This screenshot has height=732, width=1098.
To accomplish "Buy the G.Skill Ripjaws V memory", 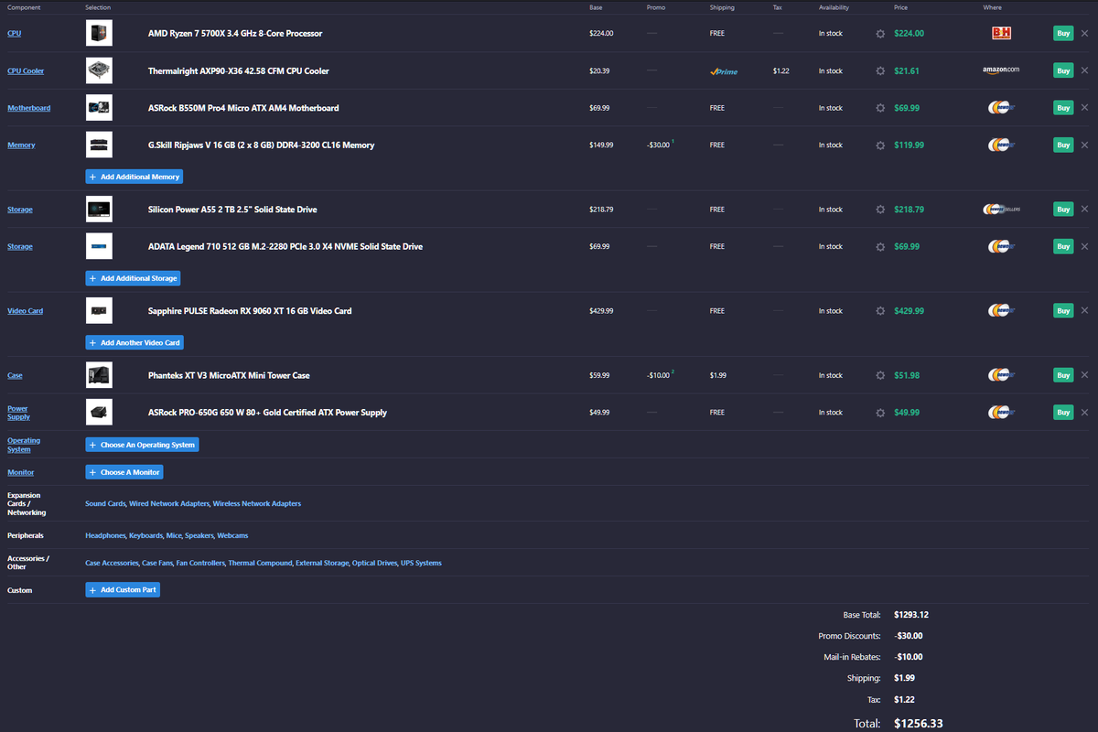I will [1063, 145].
